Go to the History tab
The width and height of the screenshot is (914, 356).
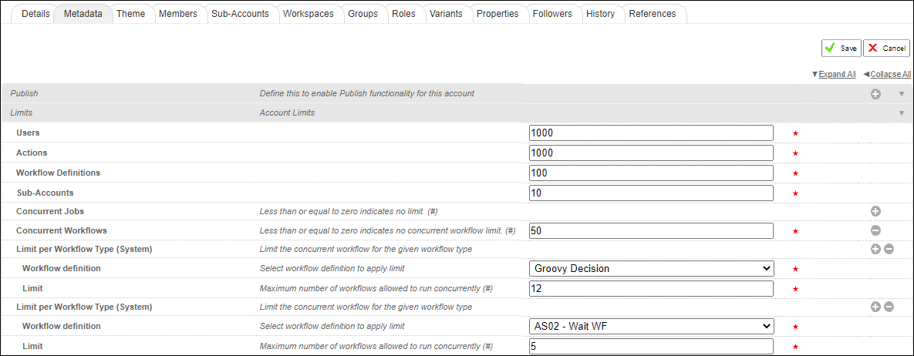pyautogui.click(x=600, y=14)
